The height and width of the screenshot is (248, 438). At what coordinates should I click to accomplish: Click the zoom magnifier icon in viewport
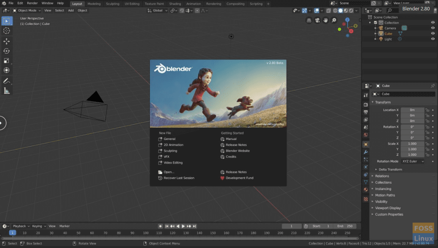coord(334,20)
